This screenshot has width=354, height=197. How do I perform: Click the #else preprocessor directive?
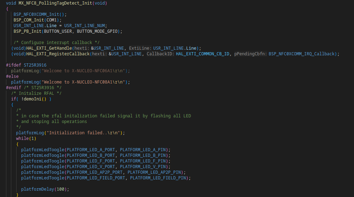coord(12,76)
